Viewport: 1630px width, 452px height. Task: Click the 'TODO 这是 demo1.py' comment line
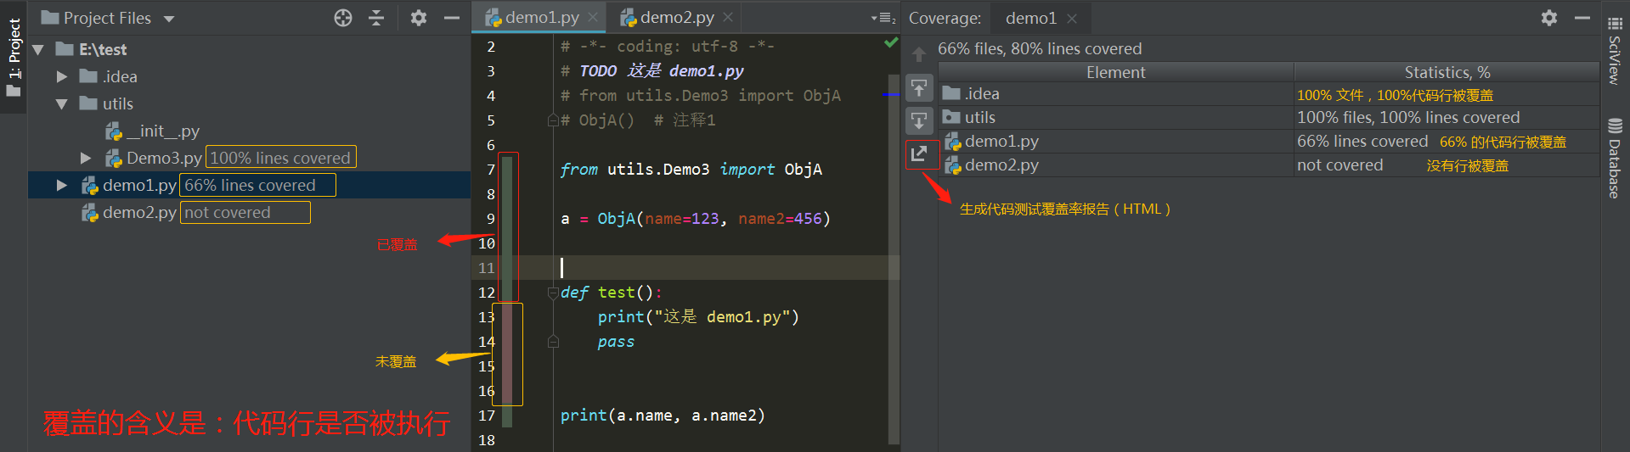(x=652, y=71)
